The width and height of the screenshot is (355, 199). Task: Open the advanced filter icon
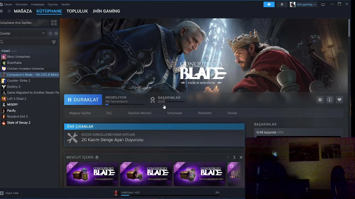pyautogui.click(x=54, y=42)
